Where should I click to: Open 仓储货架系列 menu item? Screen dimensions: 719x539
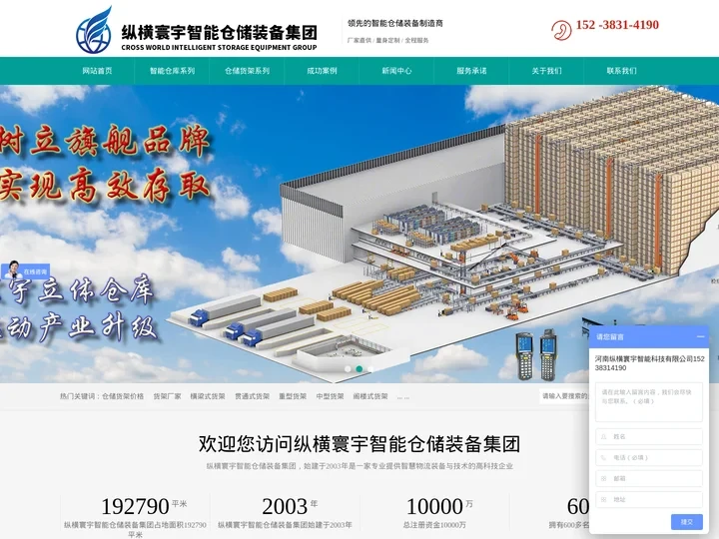pyautogui.click(x=248, y=71)
